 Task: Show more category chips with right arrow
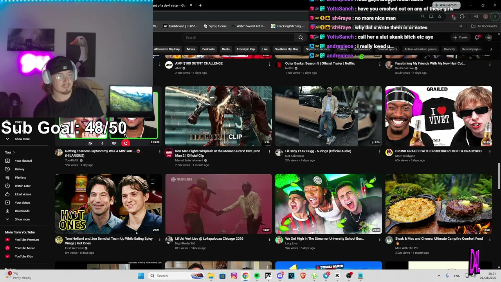(x=491, y=49)
